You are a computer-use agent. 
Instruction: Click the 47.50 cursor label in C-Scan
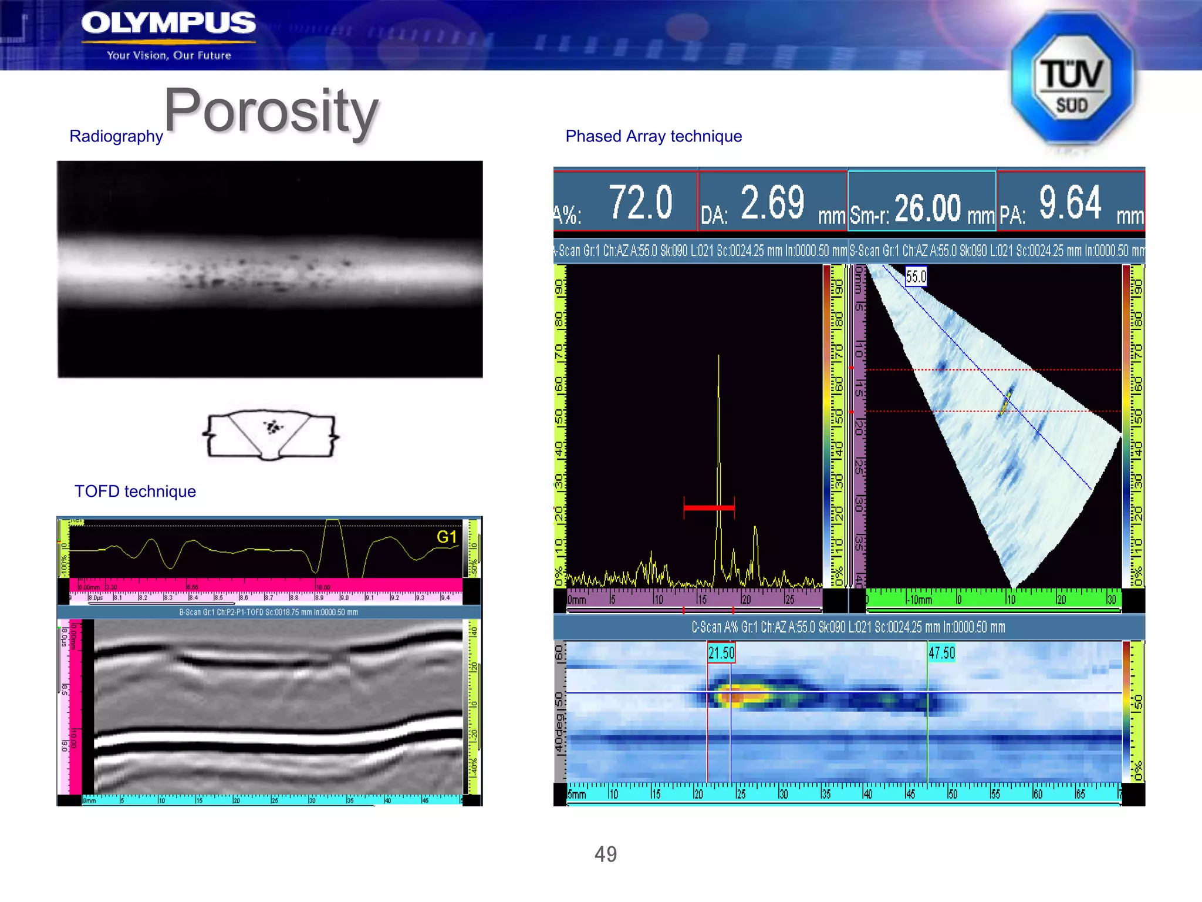click(941, 653)
